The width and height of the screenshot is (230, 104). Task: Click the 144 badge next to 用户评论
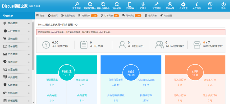pyautogui.click(x=138, y=15)
